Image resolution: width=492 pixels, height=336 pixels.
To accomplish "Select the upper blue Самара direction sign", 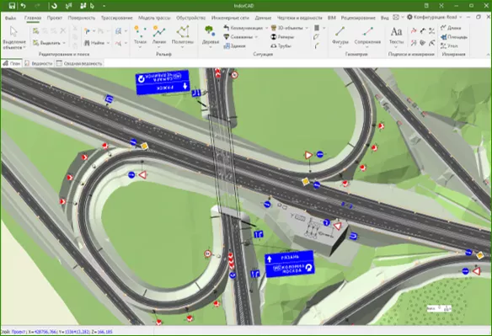I will click(163, 83).
